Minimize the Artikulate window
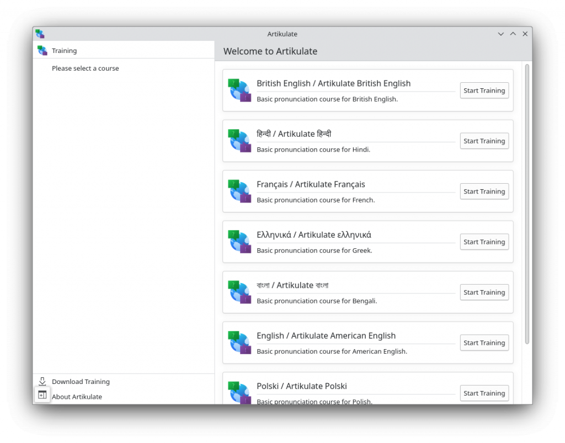Viewport: 565px width, 443px height. point(501,34)
